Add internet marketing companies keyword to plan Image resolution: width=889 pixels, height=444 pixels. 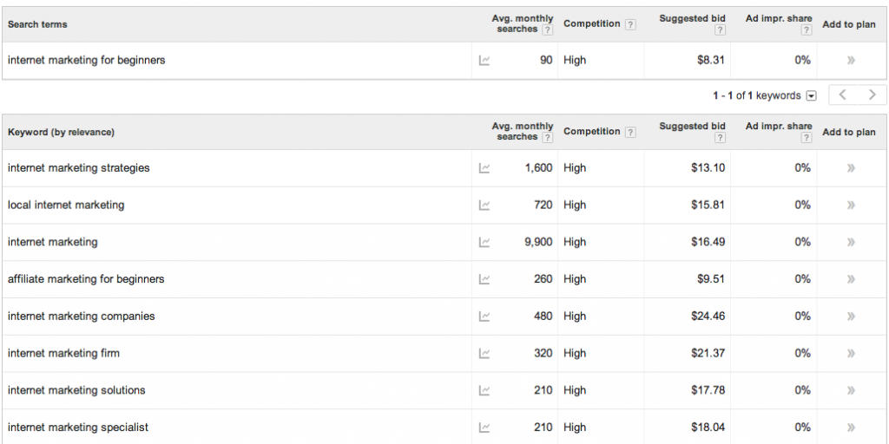pos(851,316)
